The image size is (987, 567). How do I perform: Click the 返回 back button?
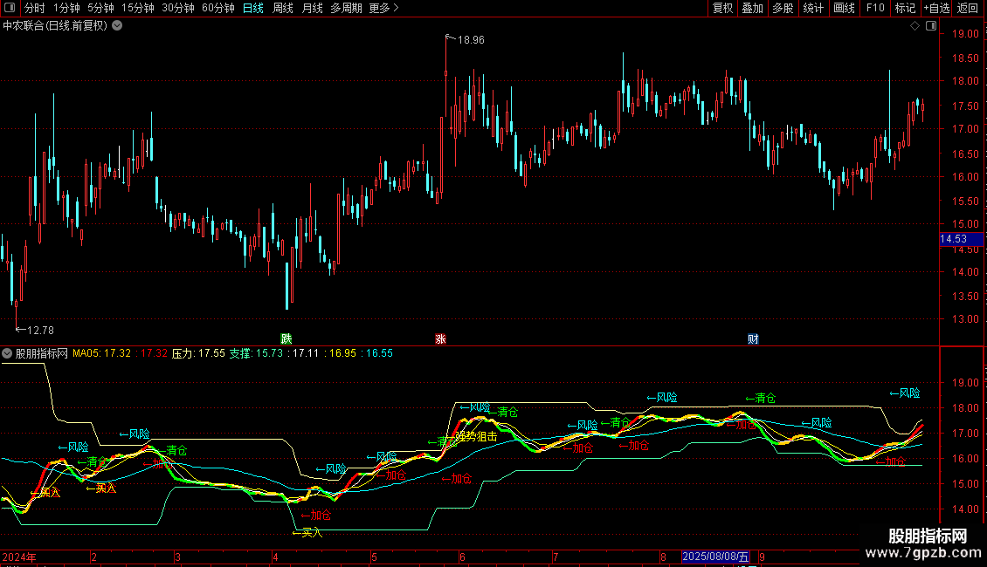(x=968, y=9)
